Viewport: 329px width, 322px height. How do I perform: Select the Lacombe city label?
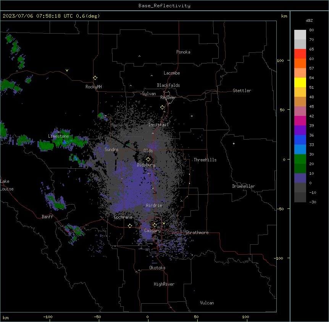172,73
